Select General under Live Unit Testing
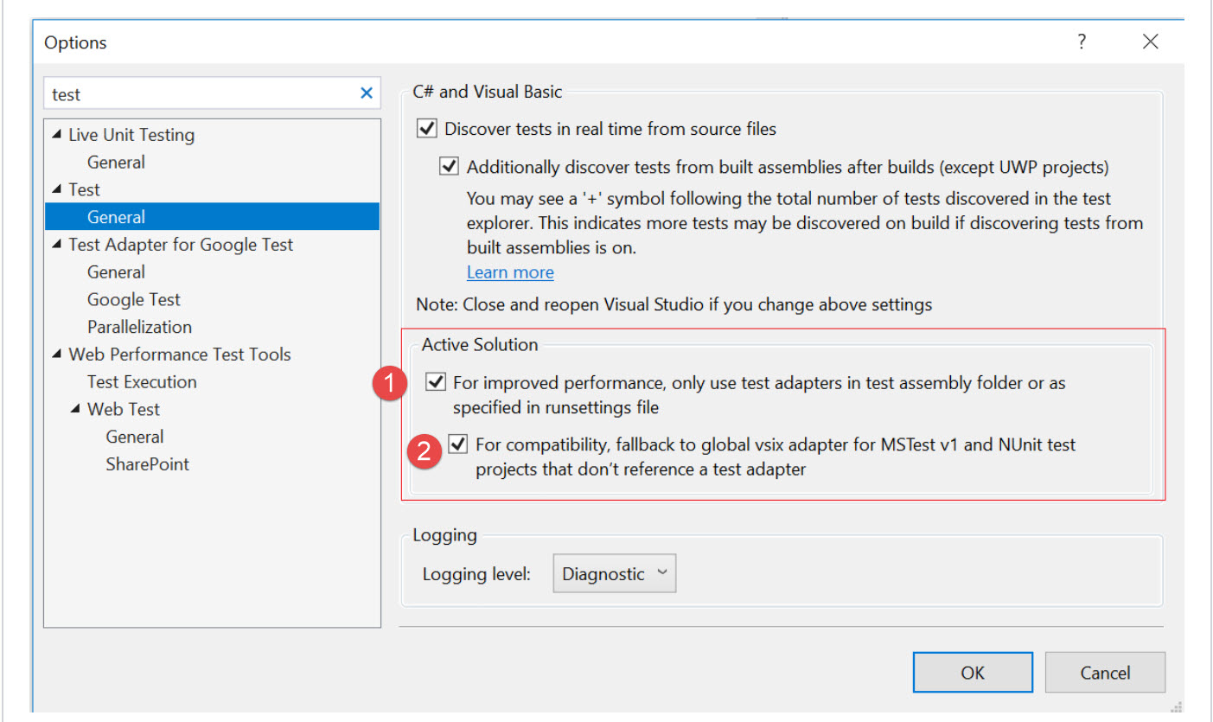 click(x=116, y=163)
